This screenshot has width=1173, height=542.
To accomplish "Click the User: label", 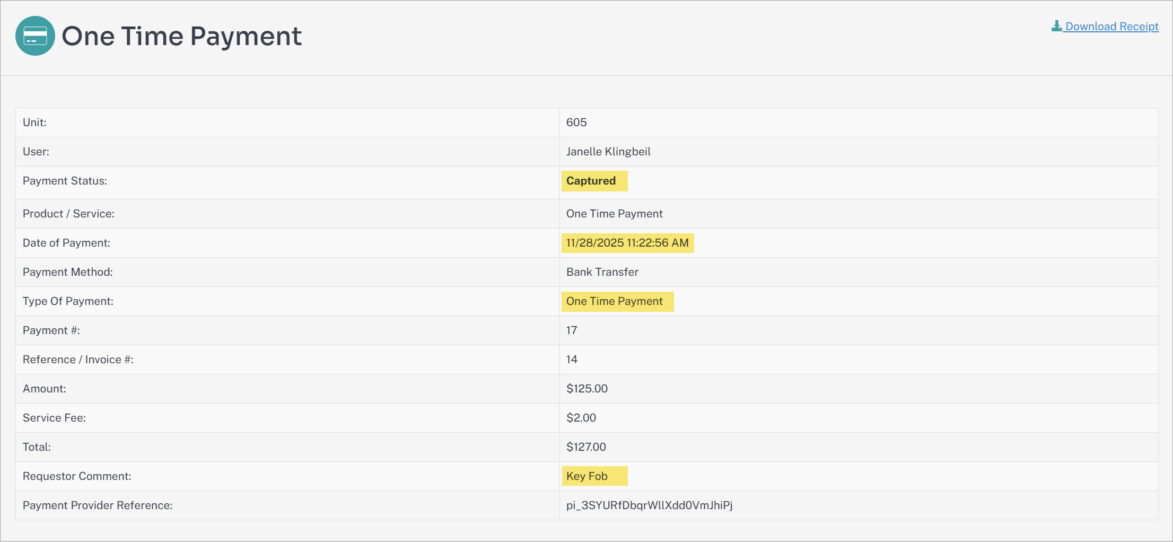I will 36,152.
